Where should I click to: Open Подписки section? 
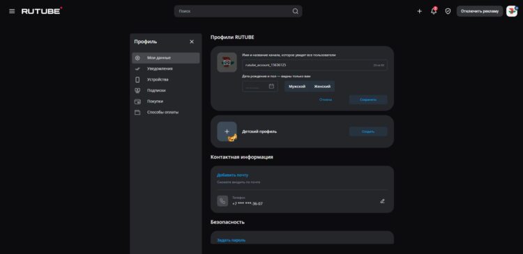click(166, 90)
